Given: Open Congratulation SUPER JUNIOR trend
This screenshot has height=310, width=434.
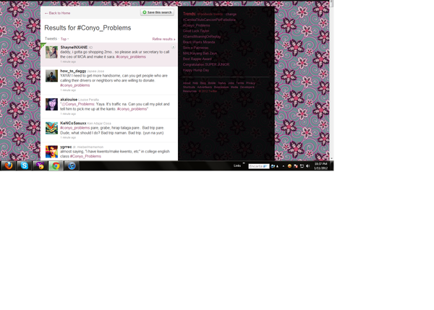Looking at the screenshot, I should 206,64.
